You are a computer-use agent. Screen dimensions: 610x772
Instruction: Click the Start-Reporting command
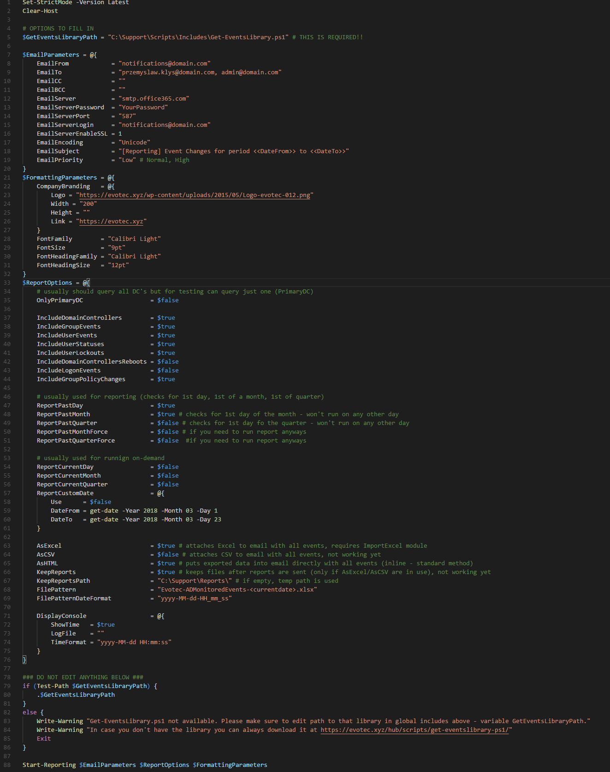click(x=49, y=765)
